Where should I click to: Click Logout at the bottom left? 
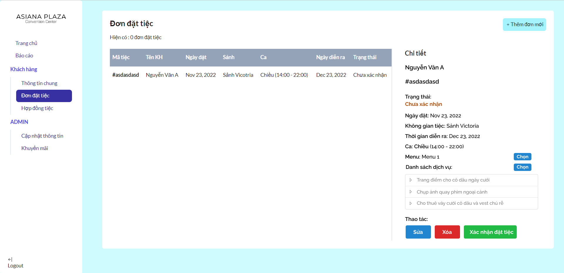15,265
